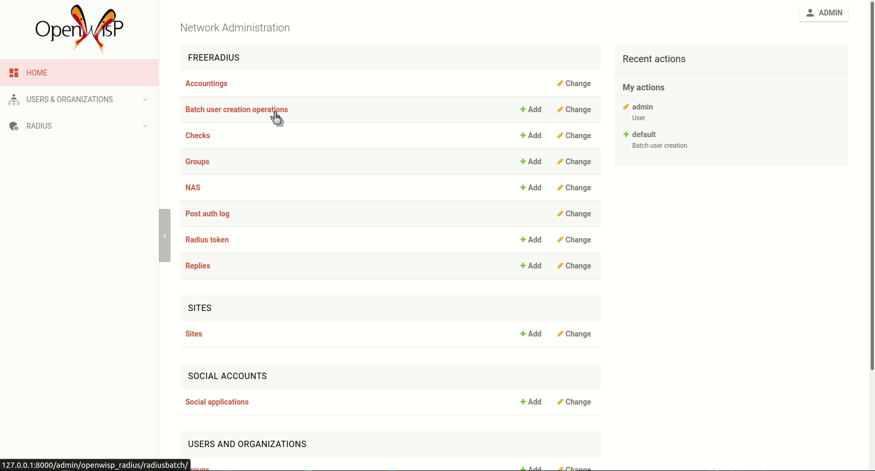Collapse the sidebar using the arrow handle

click(165, 235)
